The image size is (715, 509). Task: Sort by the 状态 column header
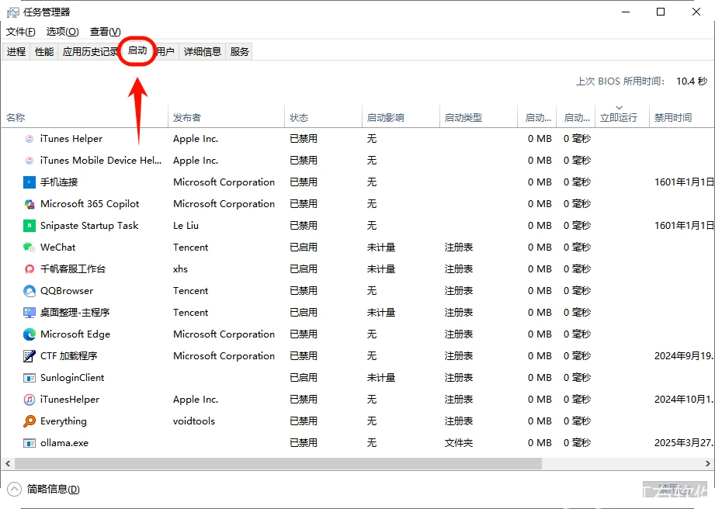pos(323,118)
